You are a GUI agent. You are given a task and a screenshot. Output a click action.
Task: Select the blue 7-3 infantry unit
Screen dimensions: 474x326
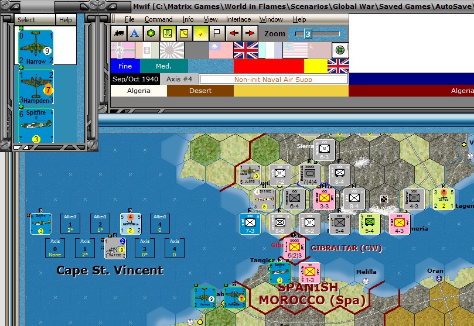tap(250, 224)
